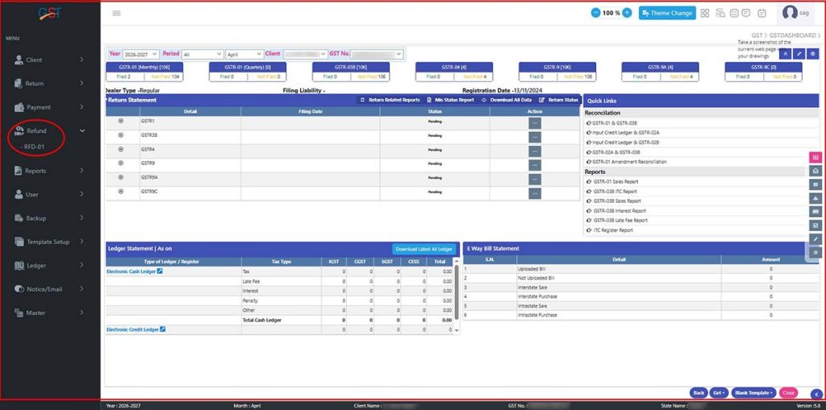The width and height of the screenshot is (826, 410).
Task: Click the GST logo in sidebar
Action: (50, 13)
